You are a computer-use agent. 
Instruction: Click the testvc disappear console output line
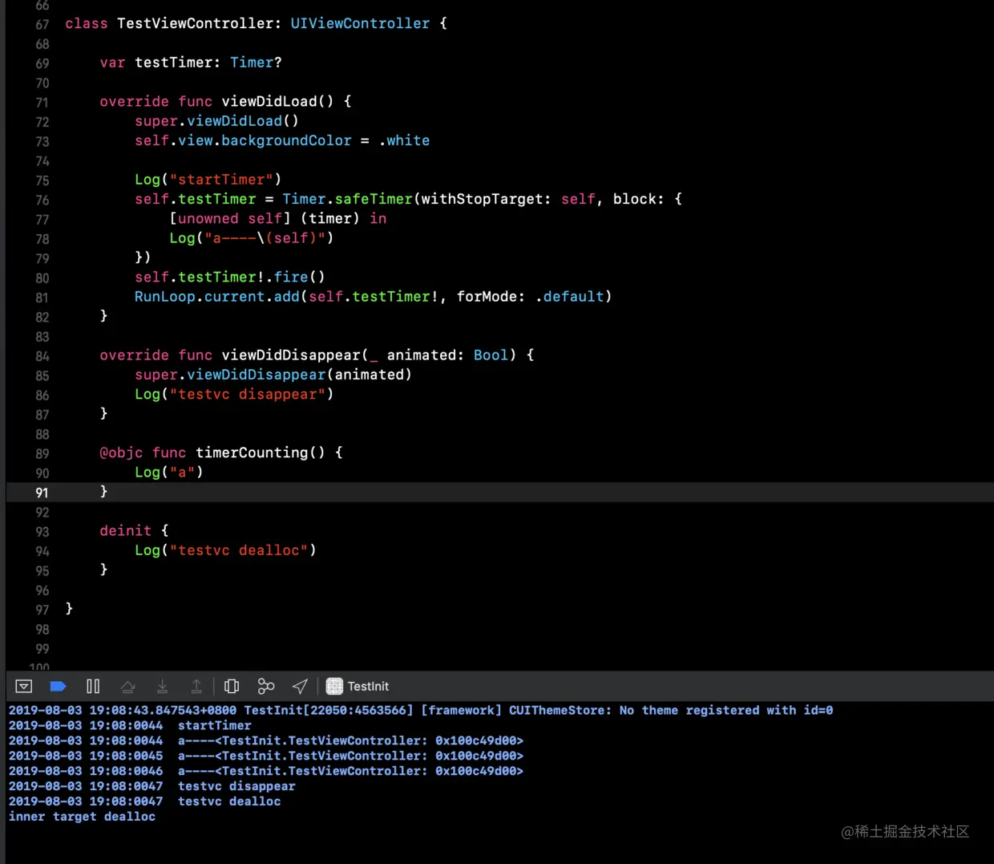coord(152,786)
